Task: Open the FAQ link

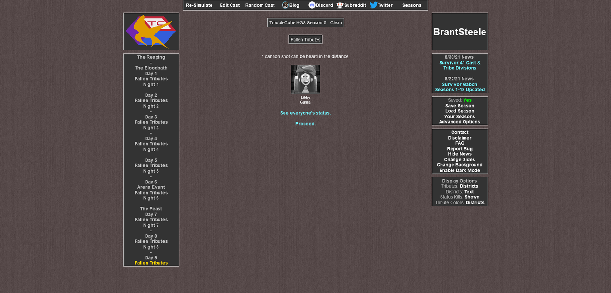Action: (x=460, y=143)
